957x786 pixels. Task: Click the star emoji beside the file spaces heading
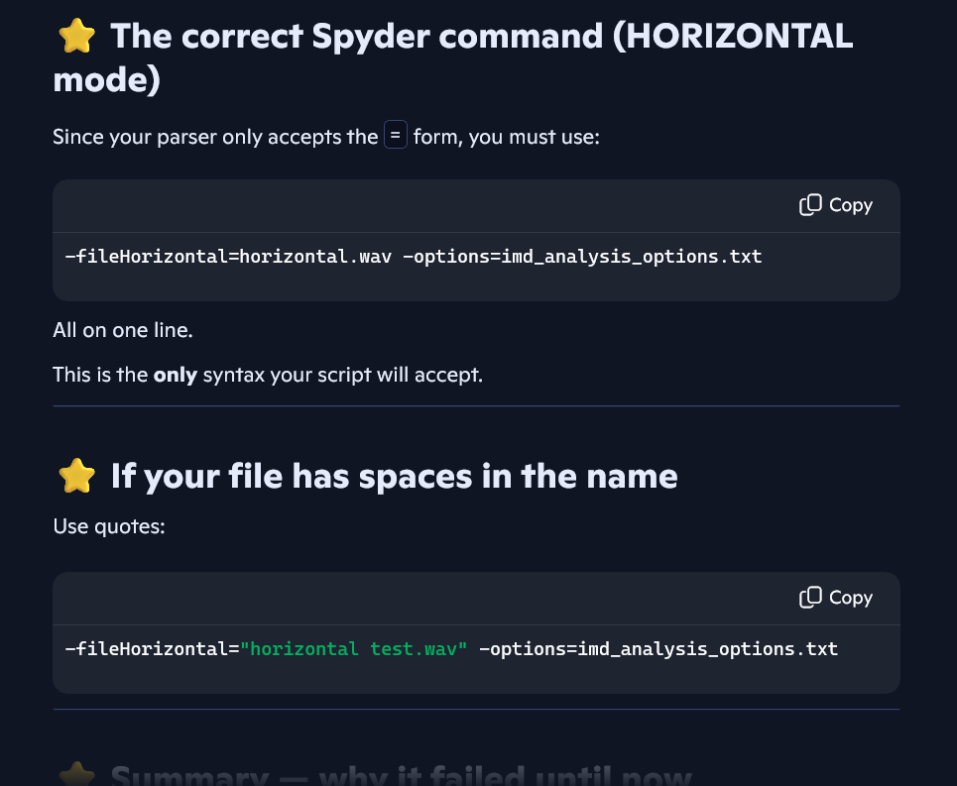coord(76,477)
